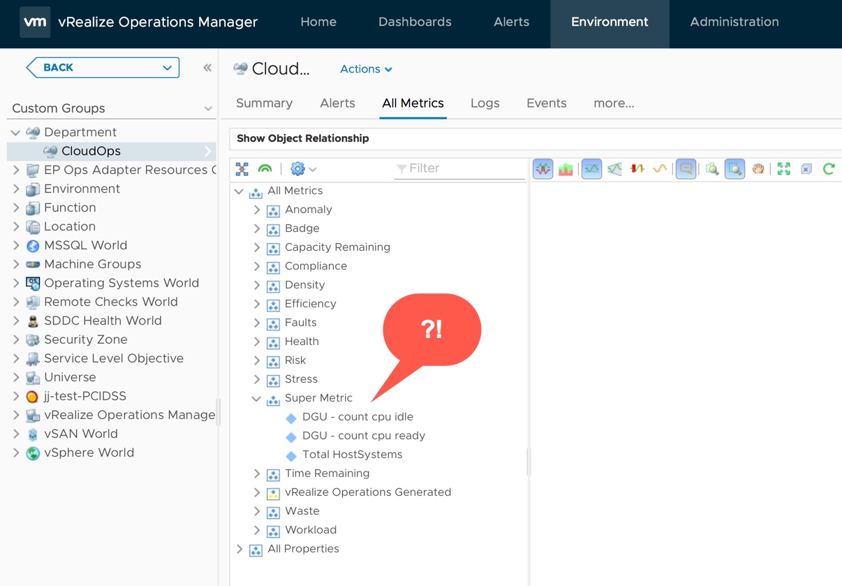Click the SDDC Health World icon
This screenshot has width=842, height=586.
(33, 321)
